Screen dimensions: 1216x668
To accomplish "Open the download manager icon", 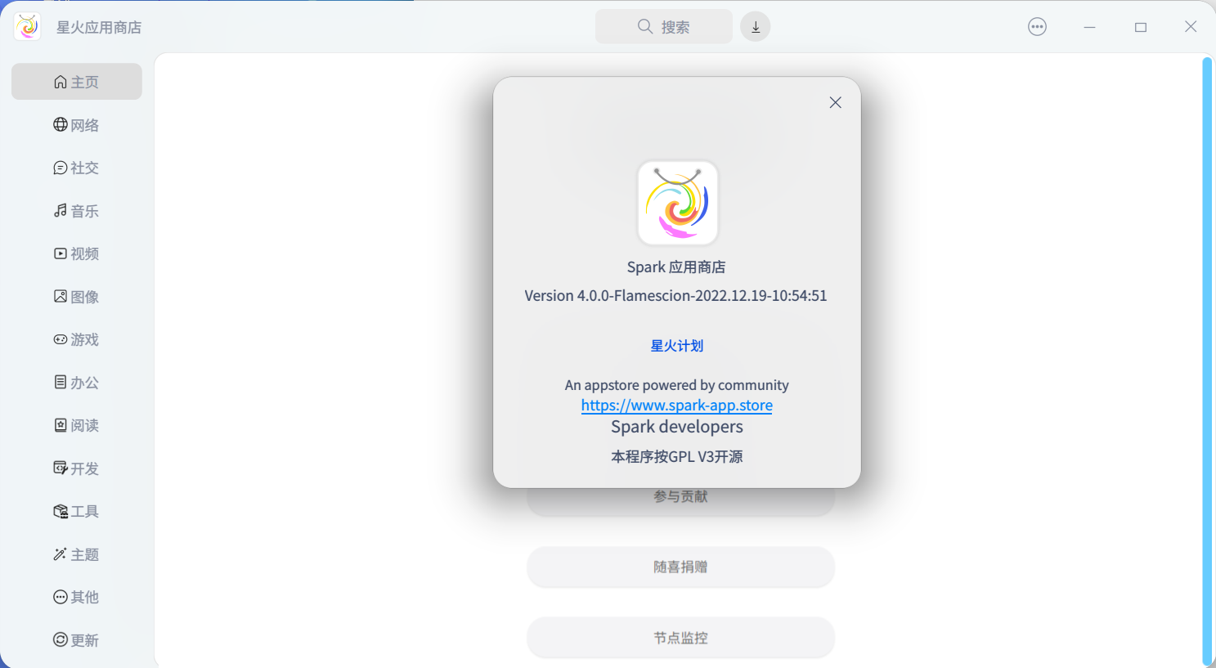I will (x=755, y=26).
